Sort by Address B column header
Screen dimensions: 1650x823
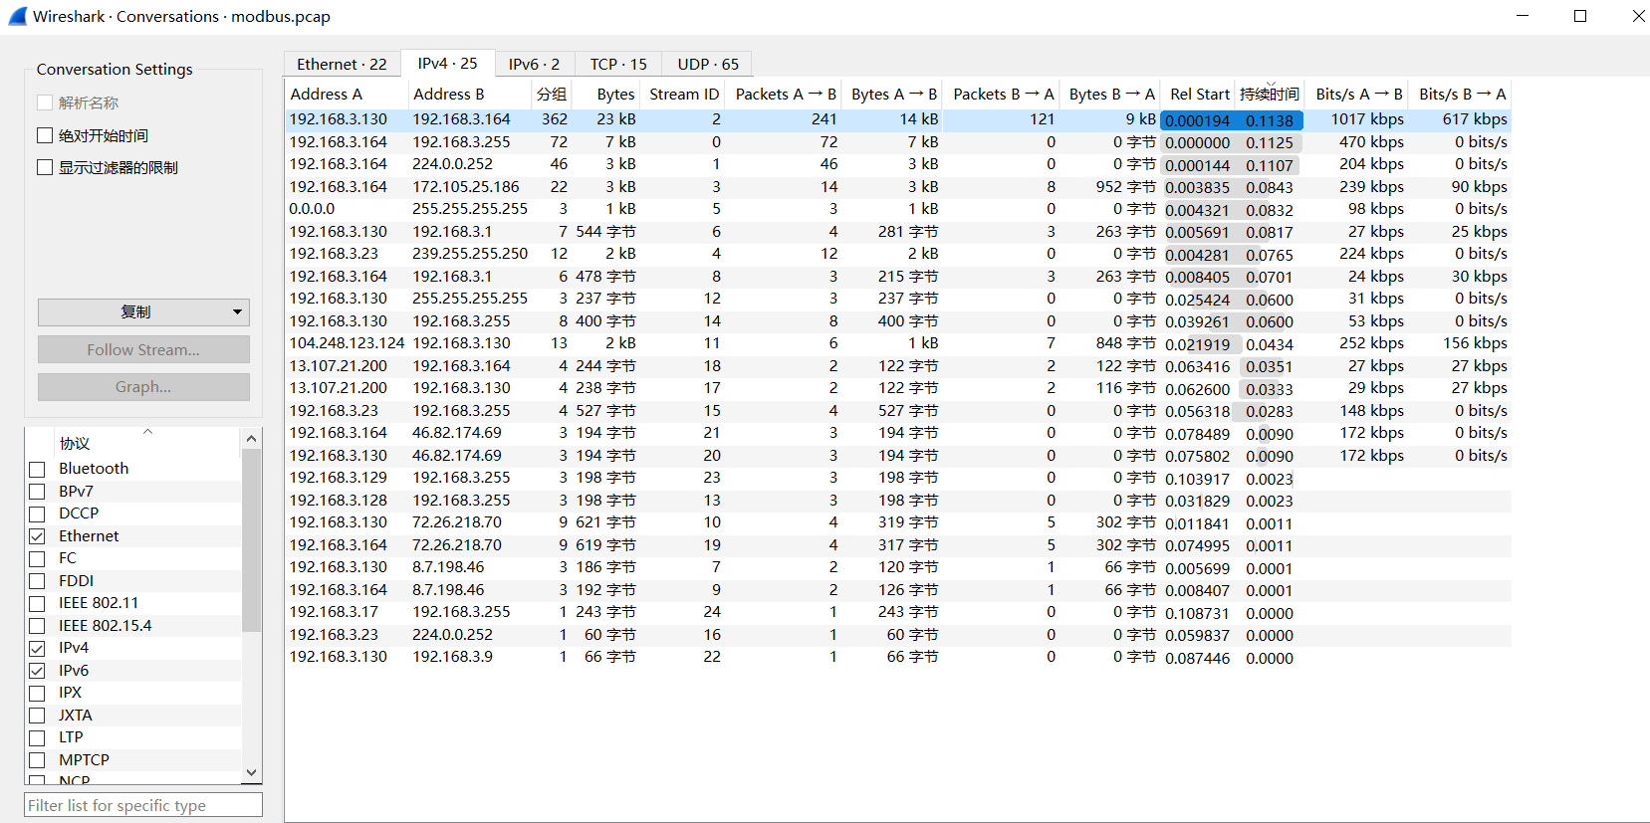click(x=469, y=94)
